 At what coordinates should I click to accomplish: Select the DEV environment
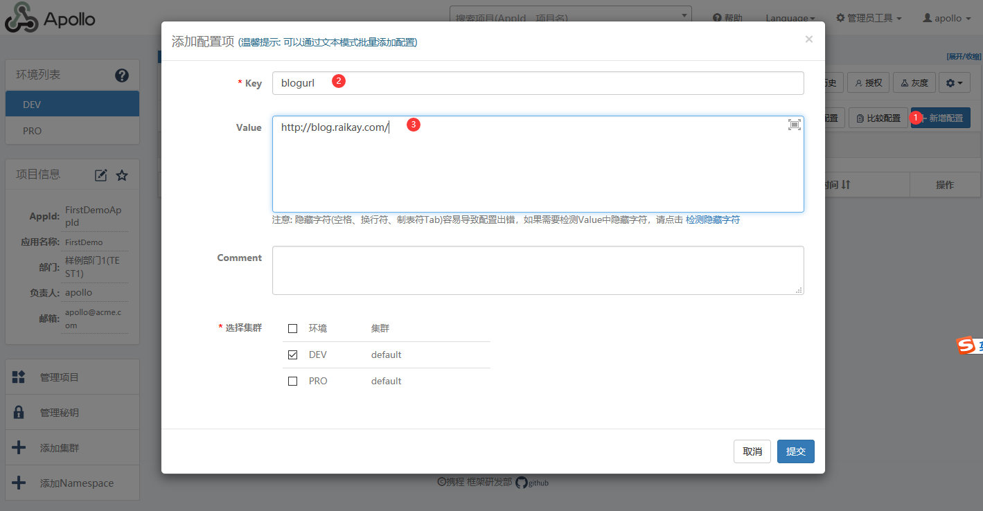(72, 104)
